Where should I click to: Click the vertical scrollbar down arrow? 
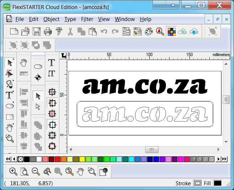pyautogui.click(x=226, y=142)
